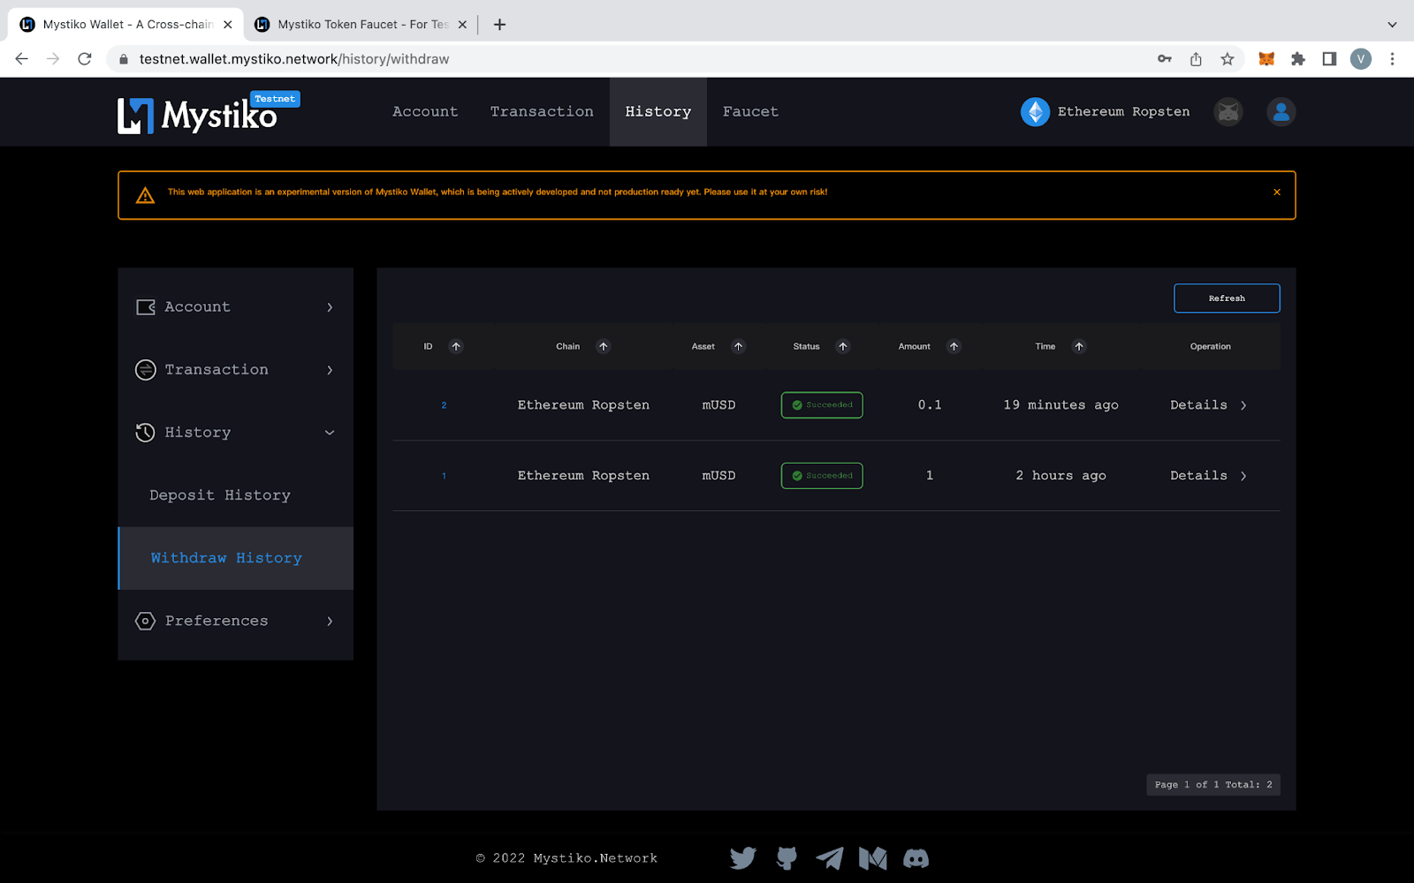
Task: Sort table by Status arrow
Action: point(843,346)
